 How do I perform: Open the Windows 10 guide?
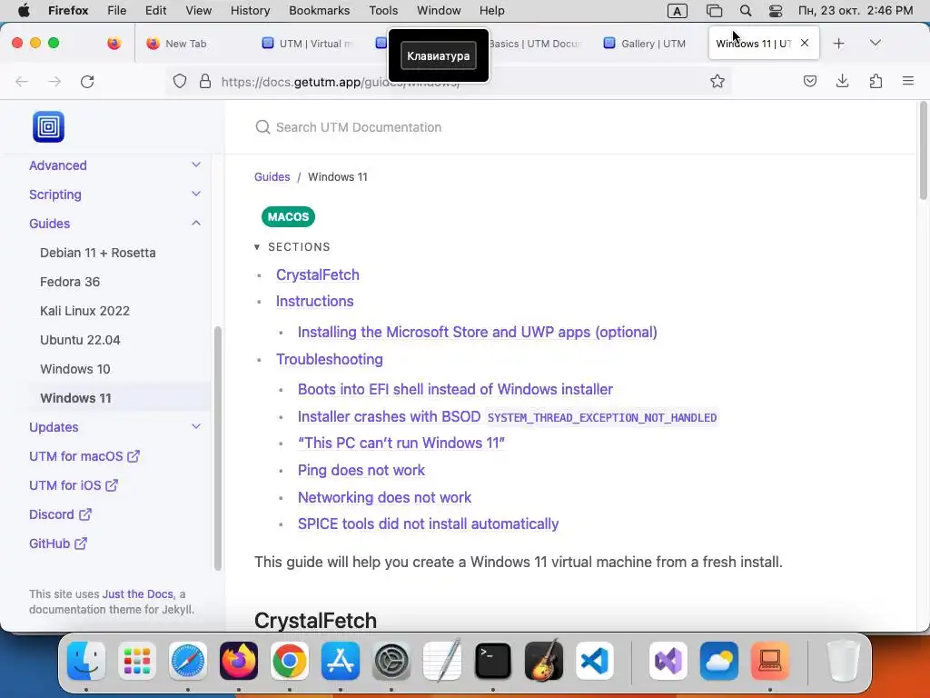click(75, 369)
